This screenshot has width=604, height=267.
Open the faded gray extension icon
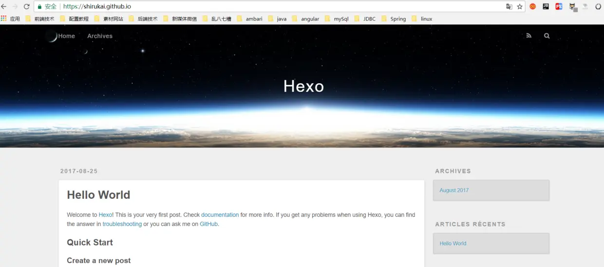coord(585,7)
